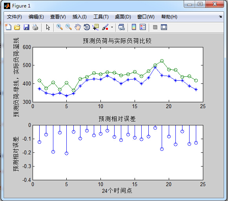Print the figure using printer icon
The height and width of the screenshot is (201, 228).
coord(35,27)
